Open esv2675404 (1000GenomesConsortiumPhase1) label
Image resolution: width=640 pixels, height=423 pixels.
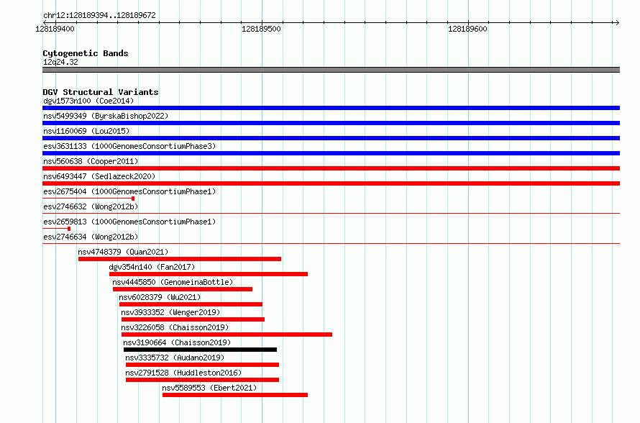[129, 191]
